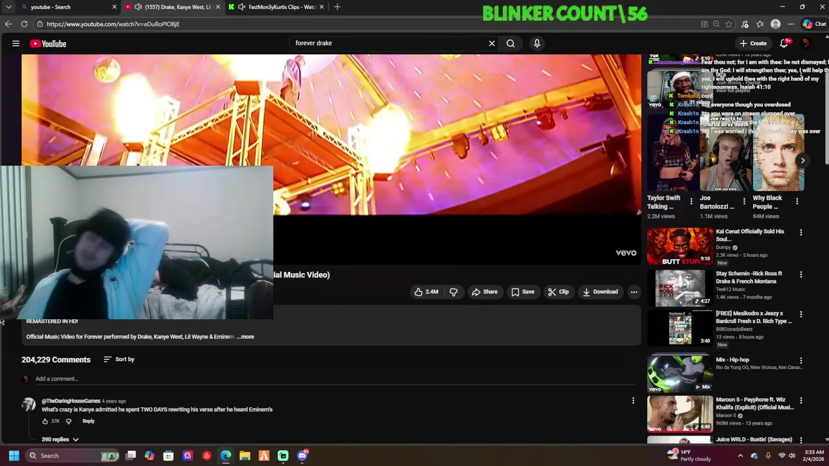Click the Share button under the video
The height and width of the screenshot is (466, 829).
click(484, 292)
